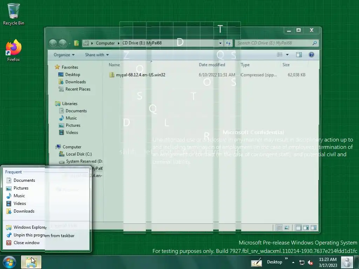Refresh the CD Drive folder view
The image size is (359, 269).
coord(228,43)
